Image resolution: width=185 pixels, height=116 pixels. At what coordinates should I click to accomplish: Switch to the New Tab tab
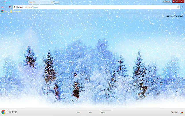click(x=41, y=2)
